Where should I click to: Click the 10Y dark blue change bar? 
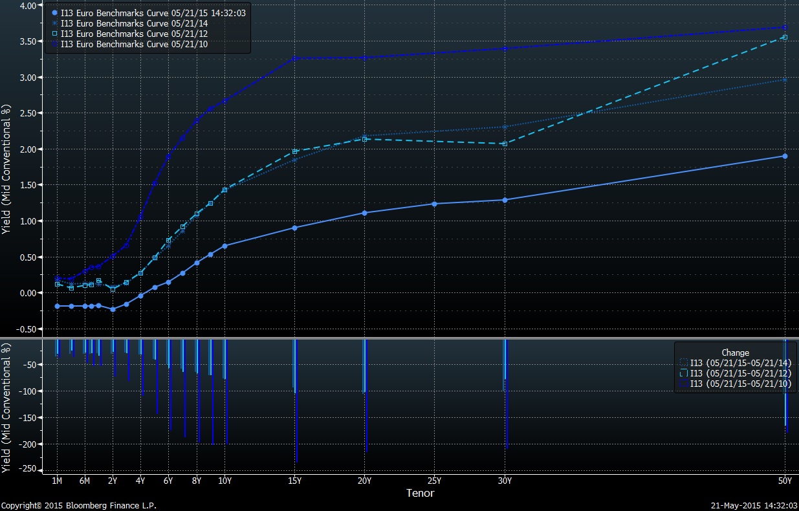226,391
